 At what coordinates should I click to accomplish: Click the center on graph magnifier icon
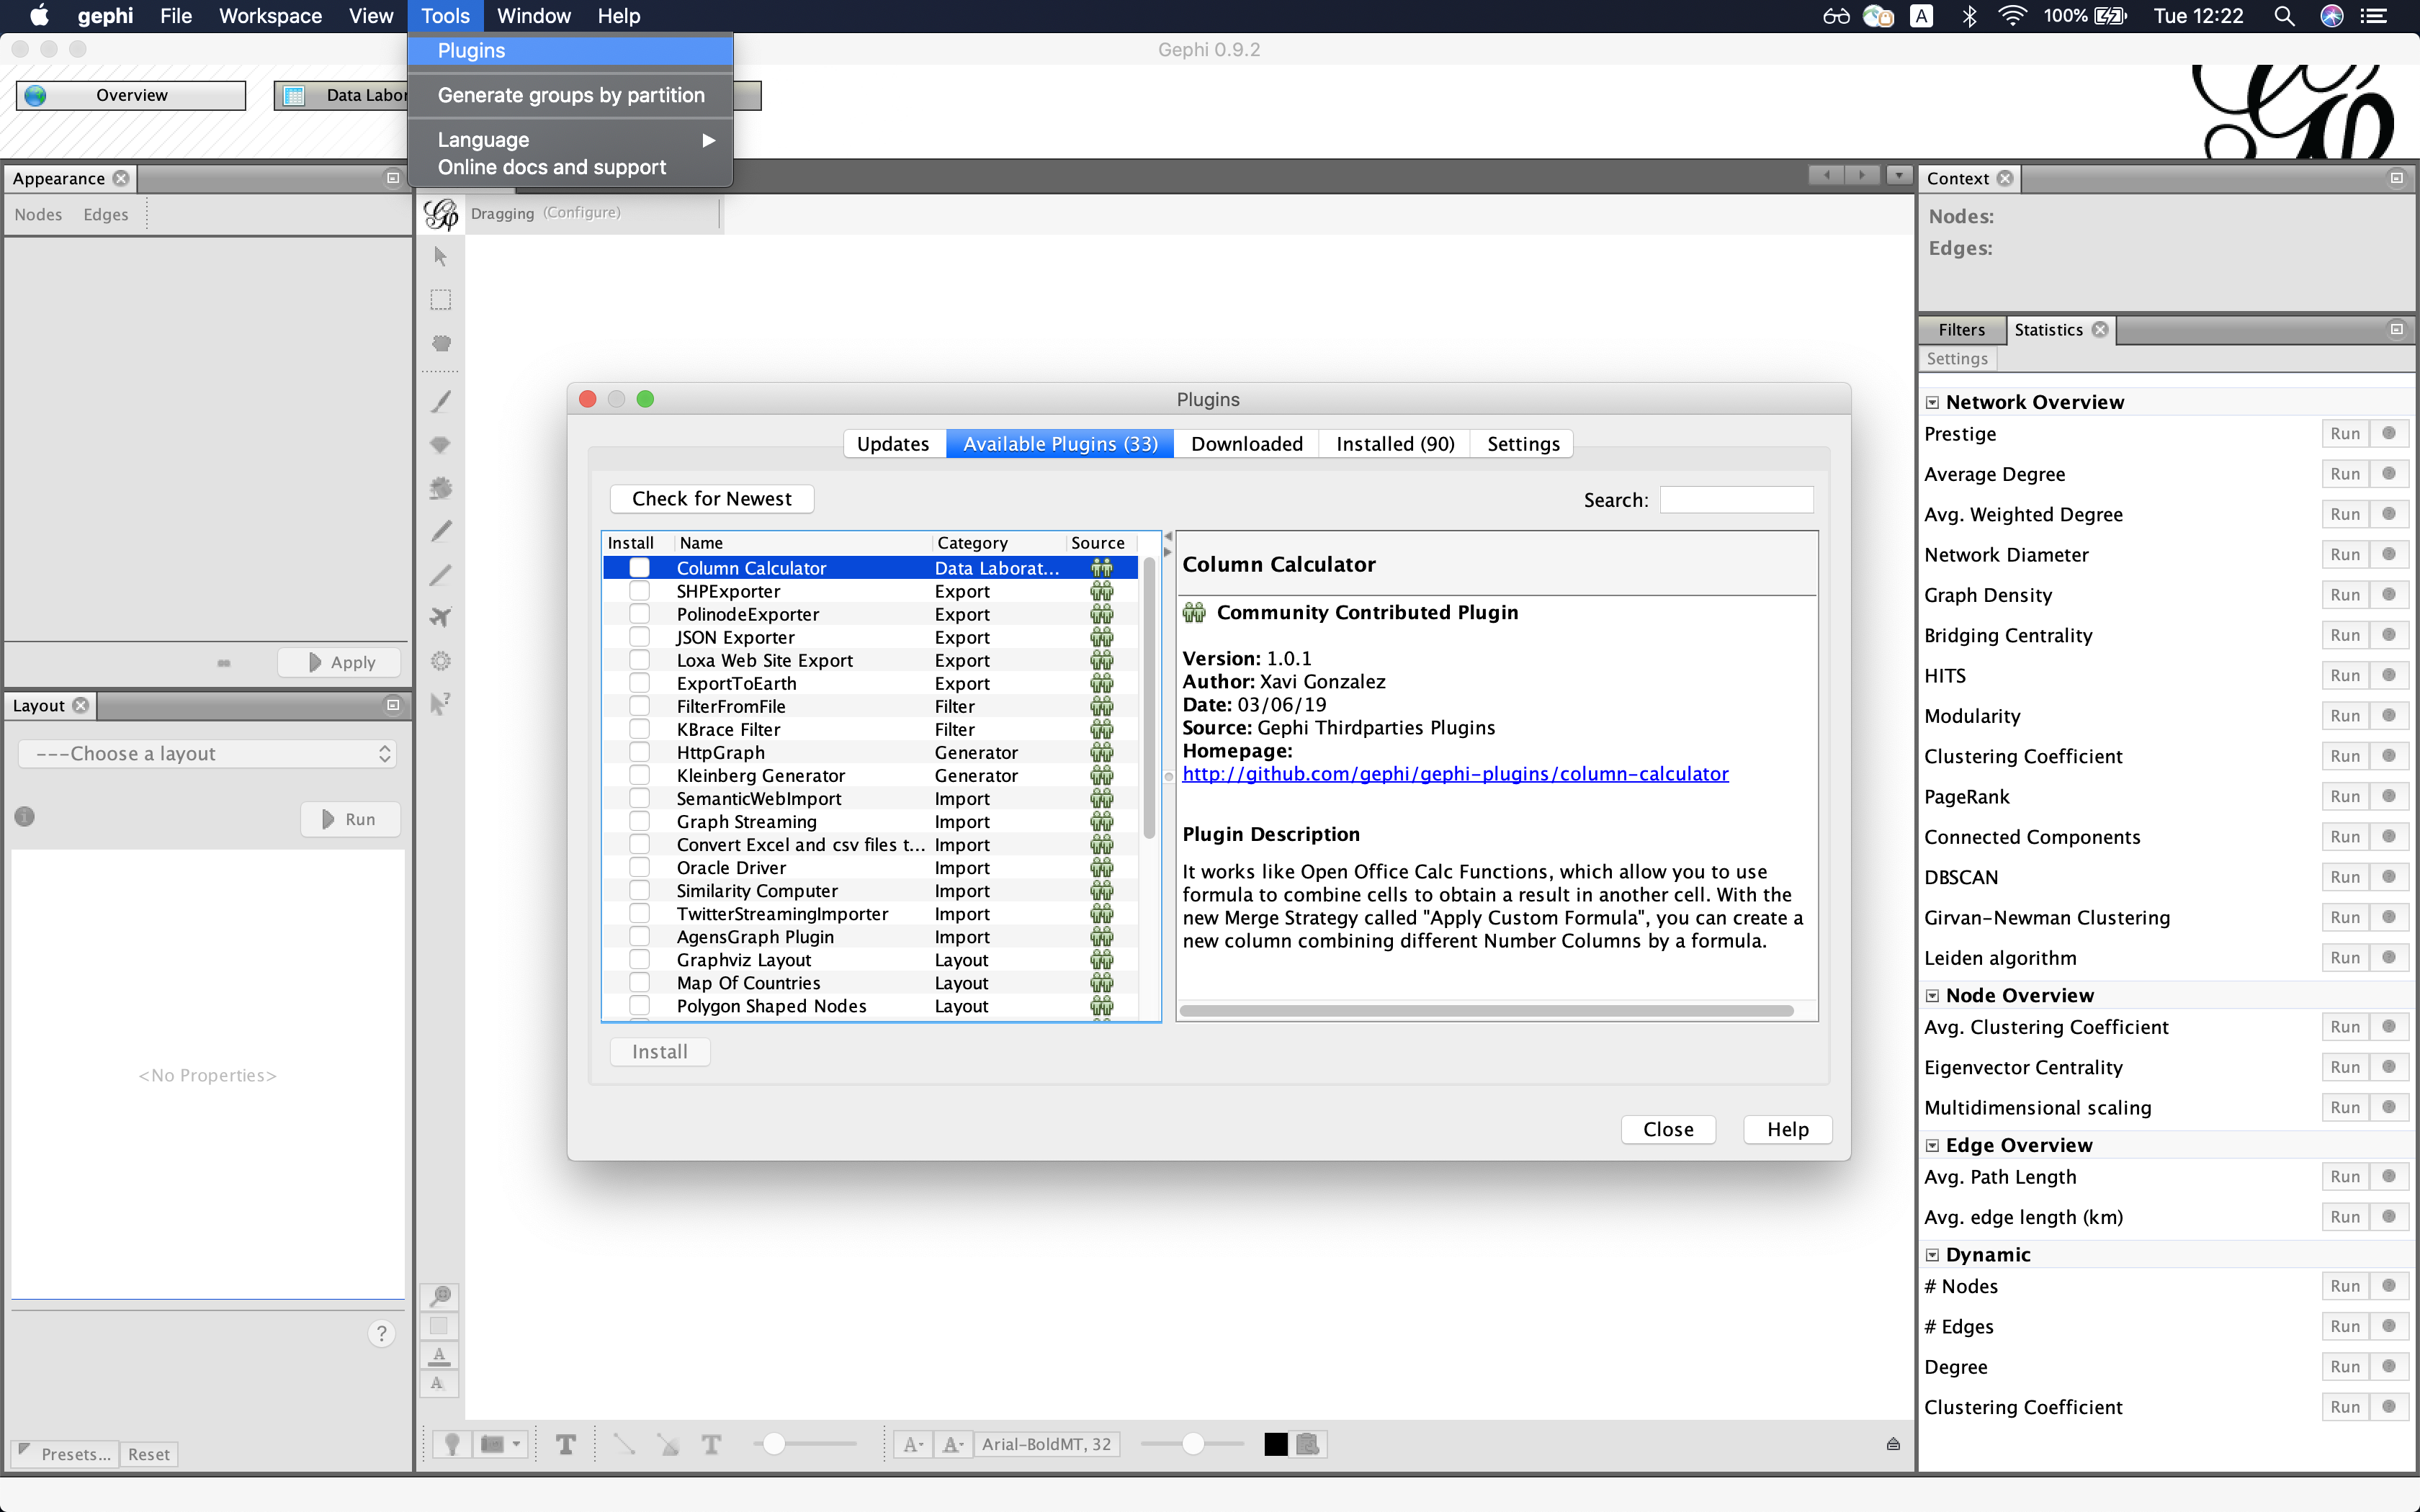coord(440,1296)
